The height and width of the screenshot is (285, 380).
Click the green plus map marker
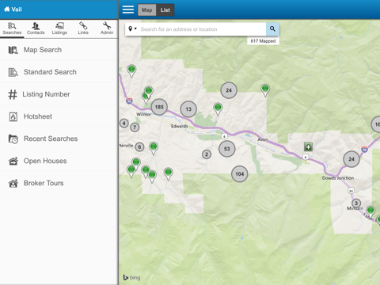[x=308, y=146]
